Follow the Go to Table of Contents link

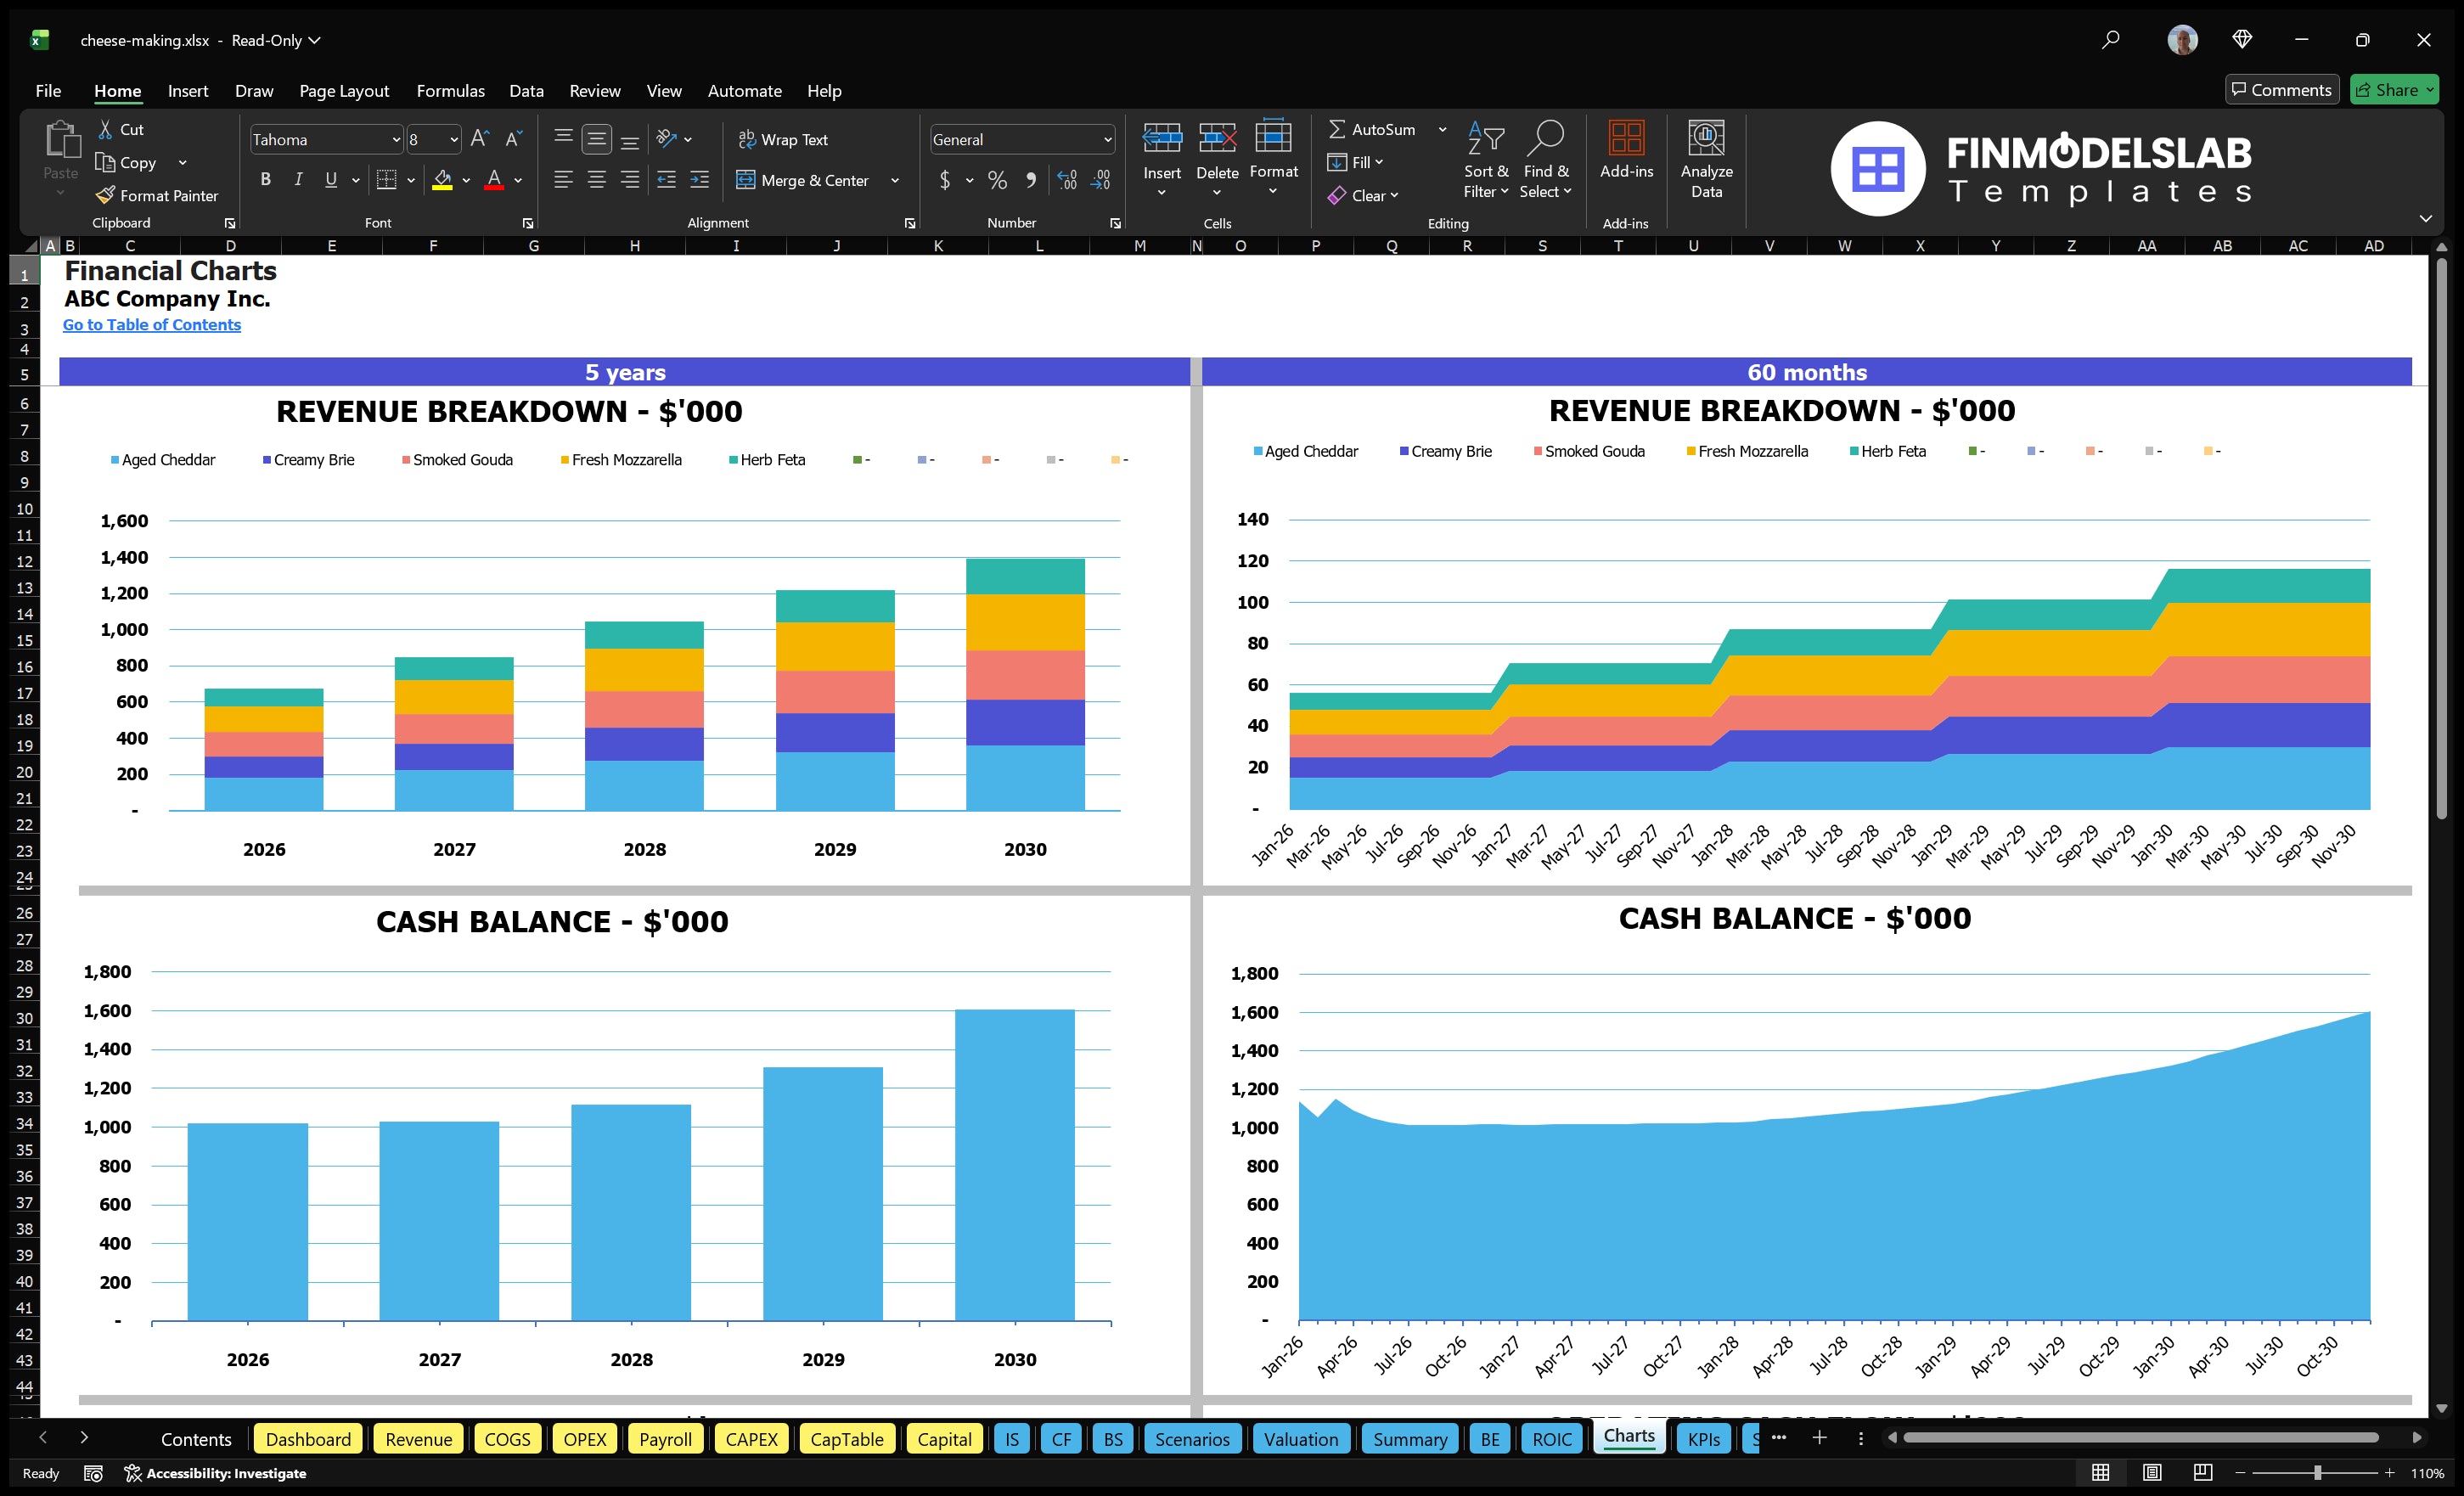coord(152,324)
